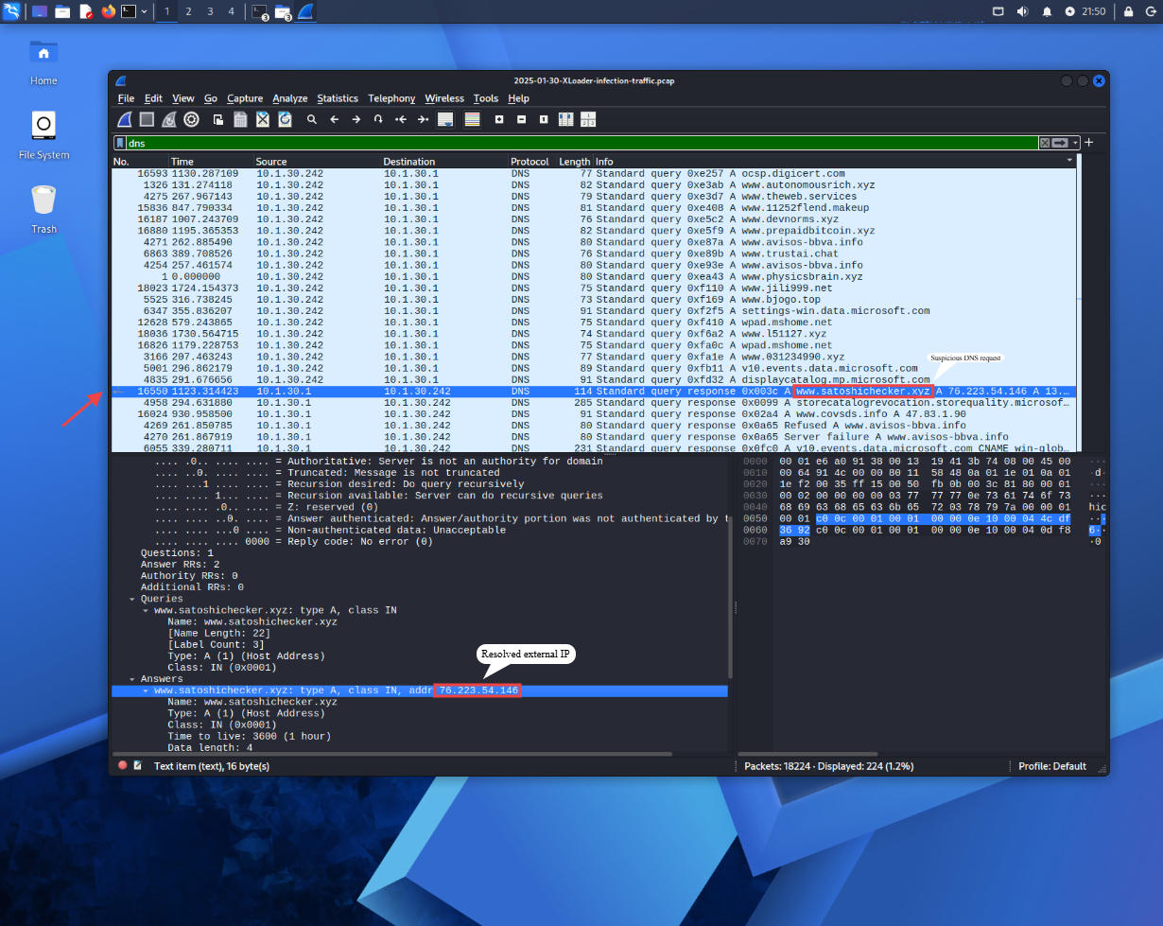Open the terminal launcher dropdown in the taskbar
The width and height of the screenshot is (1163, 926).
pyautogui.click(x=144, y=11)
